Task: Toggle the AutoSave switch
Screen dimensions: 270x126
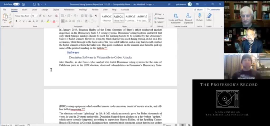Action: click(16, 4)
